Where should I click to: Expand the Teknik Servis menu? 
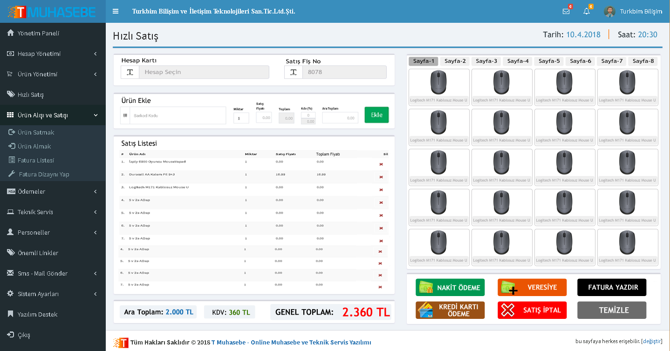coord(53,212)
